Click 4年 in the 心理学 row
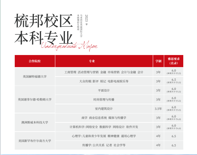Screen dimensions: 197x155 158,136
